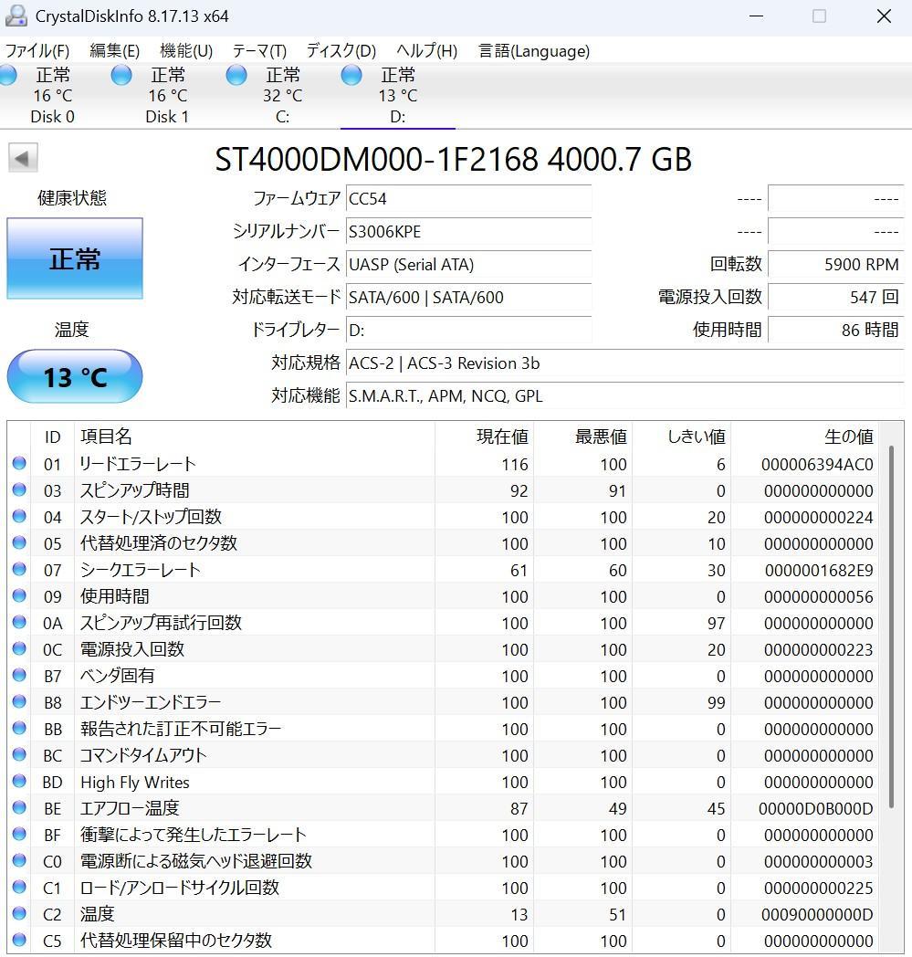Click the indicator beside エアフロー温度
The height and width of the screenshot is (957, 912).
click(19, 808)
